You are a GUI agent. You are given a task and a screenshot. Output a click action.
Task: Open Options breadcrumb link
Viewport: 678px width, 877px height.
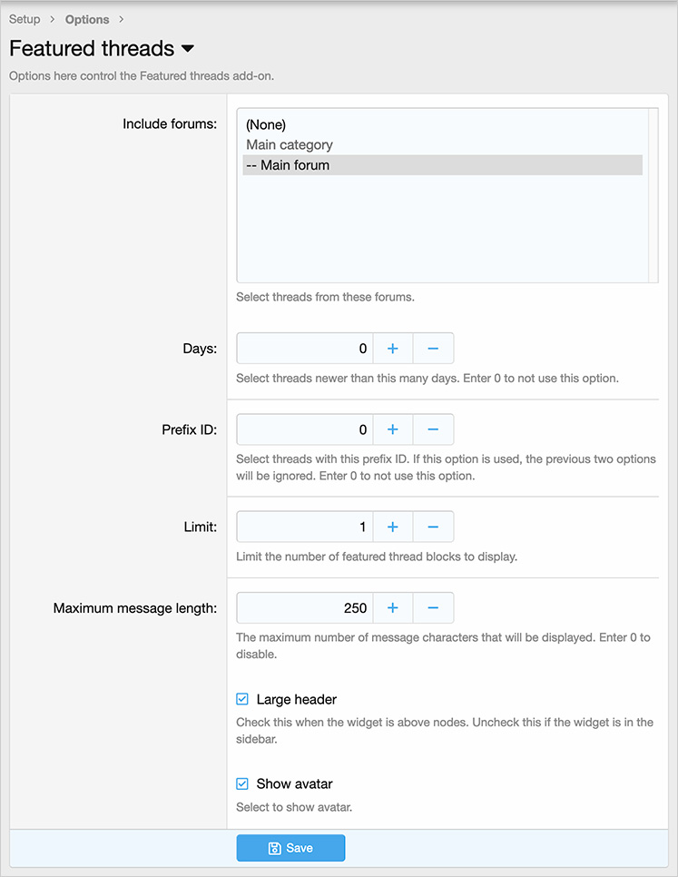tap(87, 19)
